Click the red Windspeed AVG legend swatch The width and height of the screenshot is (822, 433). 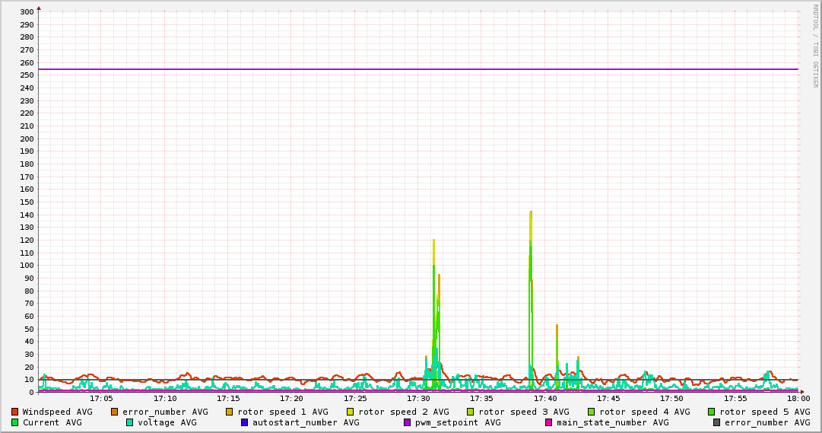click(14, 412)
